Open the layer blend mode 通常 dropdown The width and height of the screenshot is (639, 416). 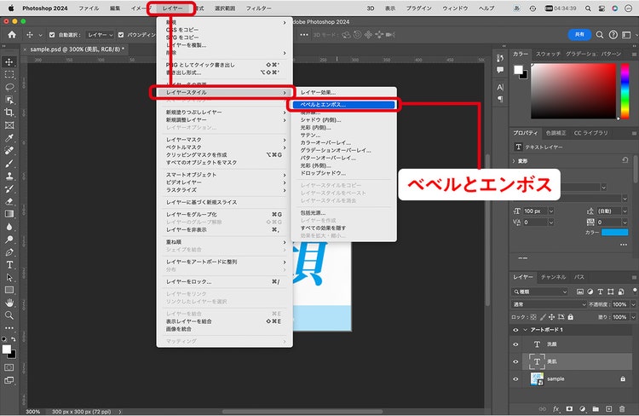coord(549,304)
